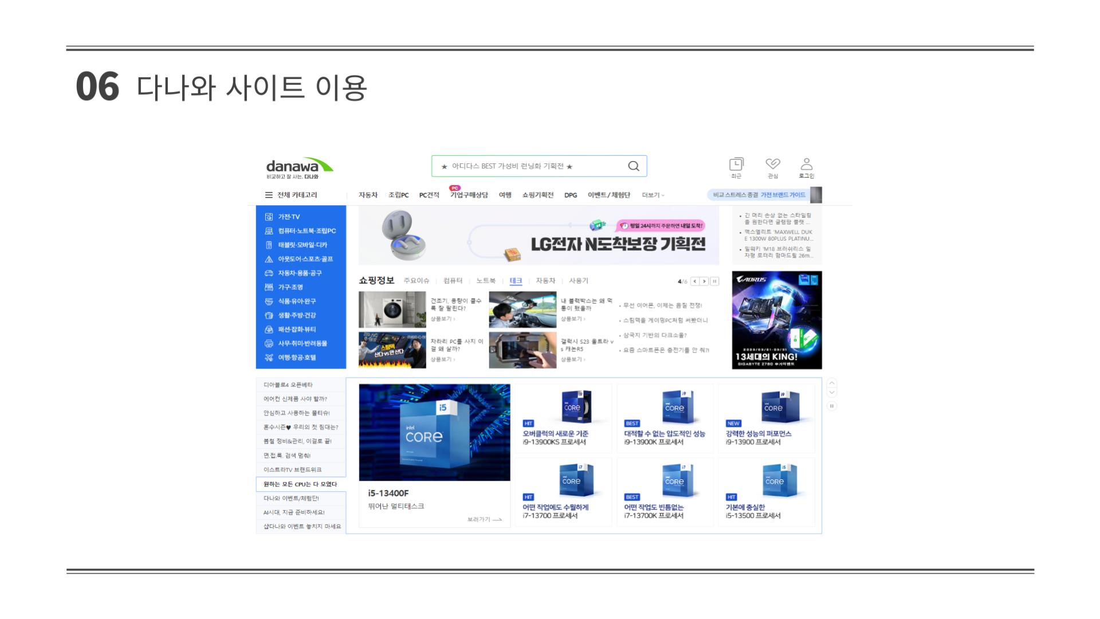Select 원하는 모든 CPU는 다 모였다

click(x=301, y=484)
